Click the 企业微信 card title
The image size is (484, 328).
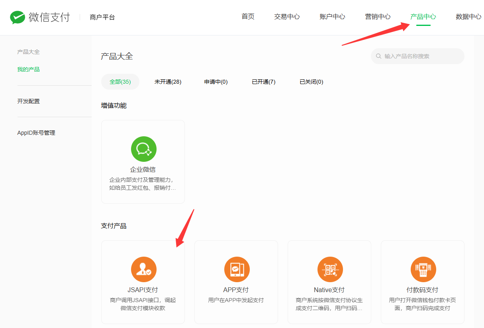[x=143, y=169]
